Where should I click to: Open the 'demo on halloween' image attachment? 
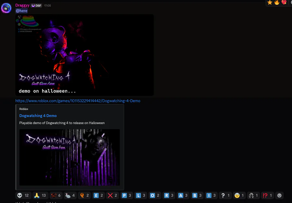pyautogui.click(x=85, y=55)
